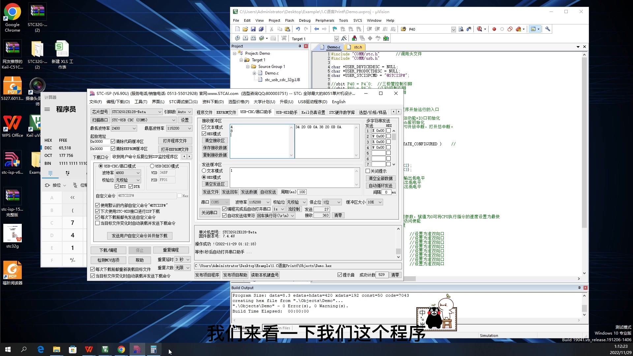Click 发送数据 button
This screenshot has width=633, height=356.
(249, 192)
